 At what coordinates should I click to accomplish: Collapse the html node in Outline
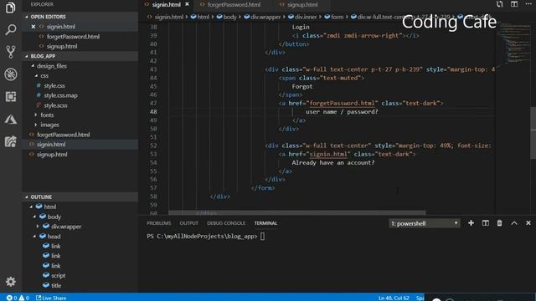point(31,207)
